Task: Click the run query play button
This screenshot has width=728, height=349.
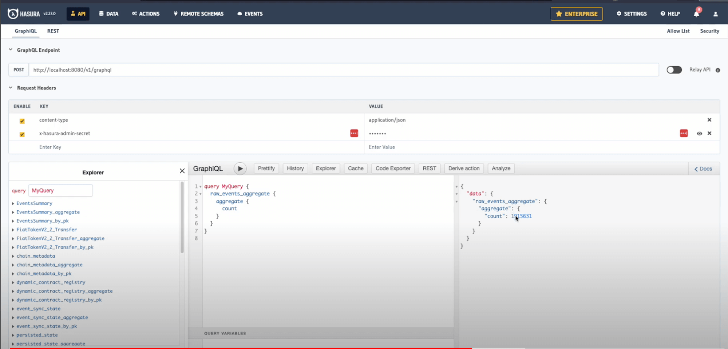Action: point(240,168)
